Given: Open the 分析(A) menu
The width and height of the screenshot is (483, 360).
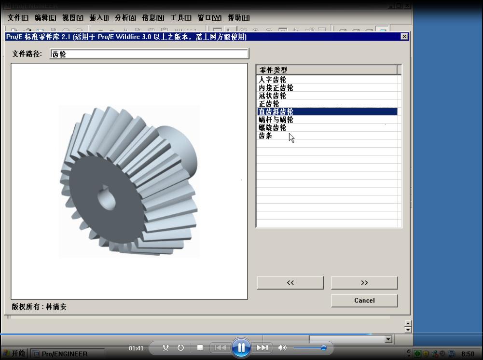Looking at the screenshot, I should [x=125, y=18].
